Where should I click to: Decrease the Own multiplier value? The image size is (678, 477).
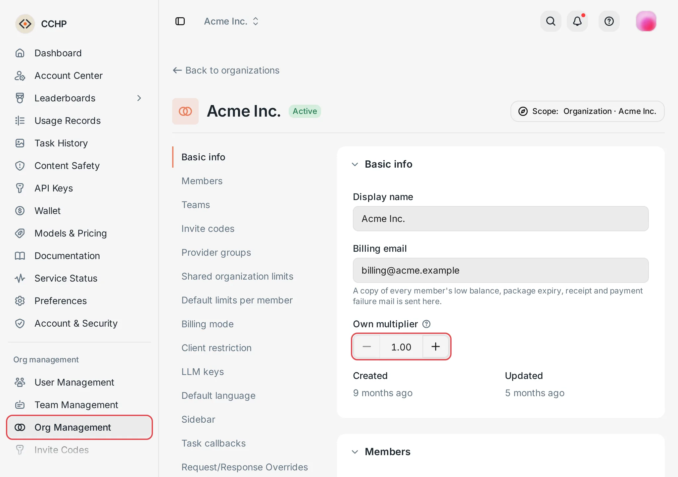pos(366,346)
